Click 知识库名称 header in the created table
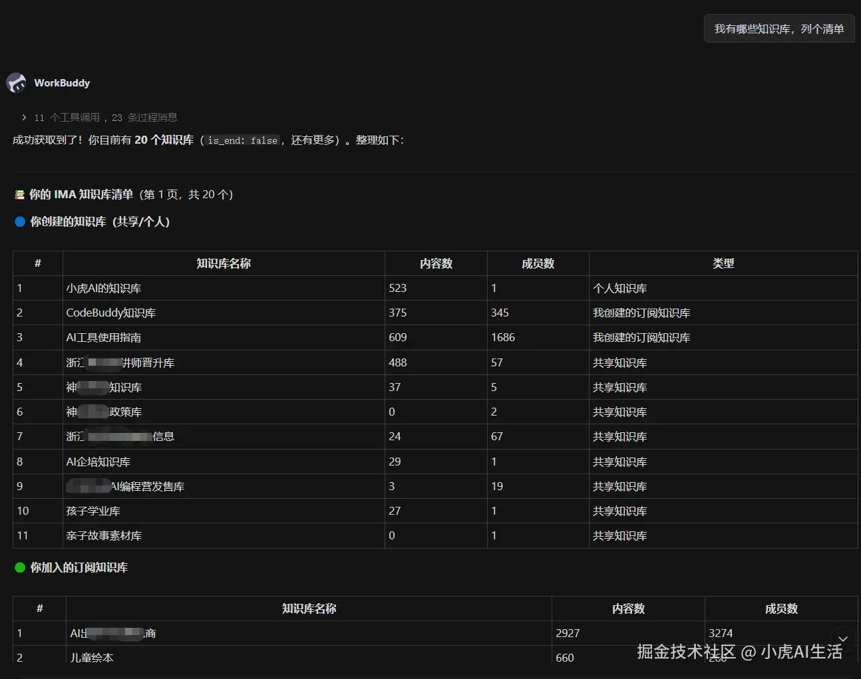 [224, 263]
